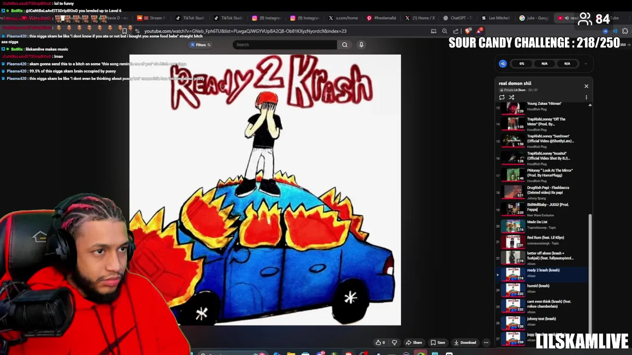632x355 pixels.
Task: Open more actions ellipsis below video
Action: click(486, 343)
